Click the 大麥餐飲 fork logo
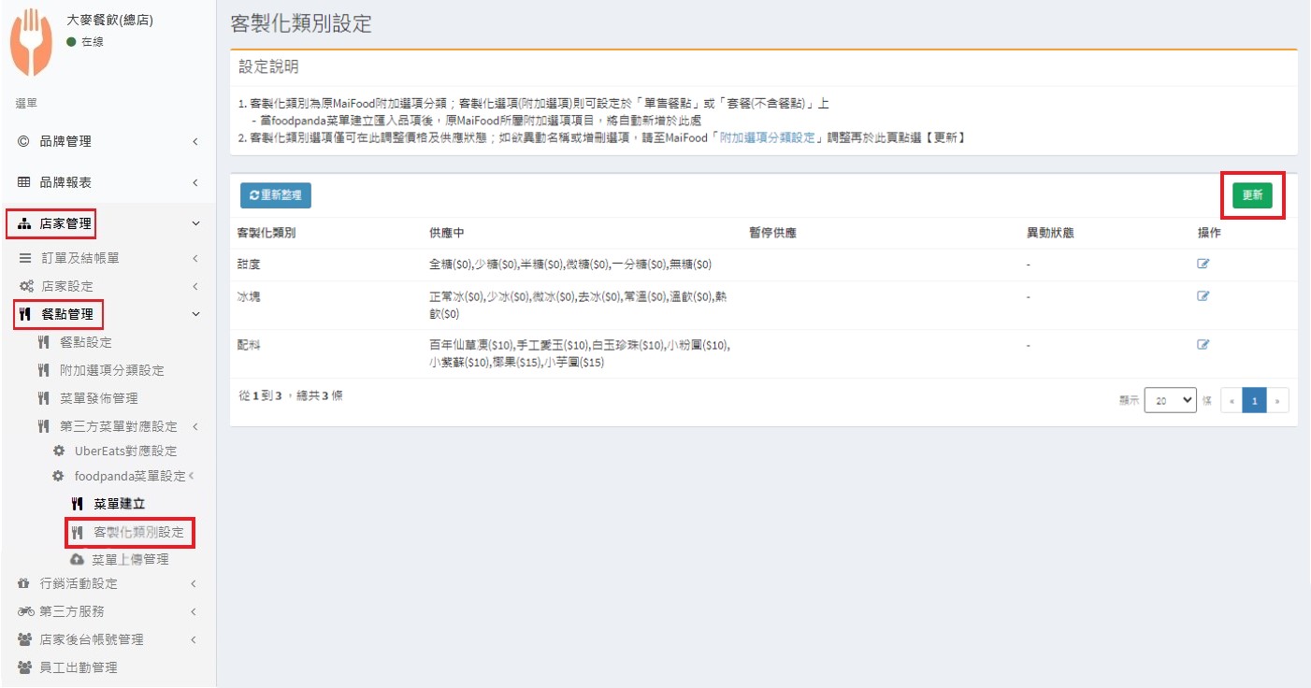Screen dimensions: 1311x688 pos(32,42)
